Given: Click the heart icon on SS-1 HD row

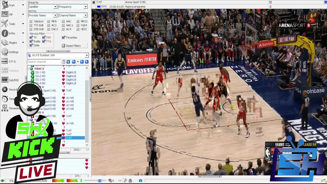Looking at the screenshot, I should pyautogui.click(x=63, y=72).
